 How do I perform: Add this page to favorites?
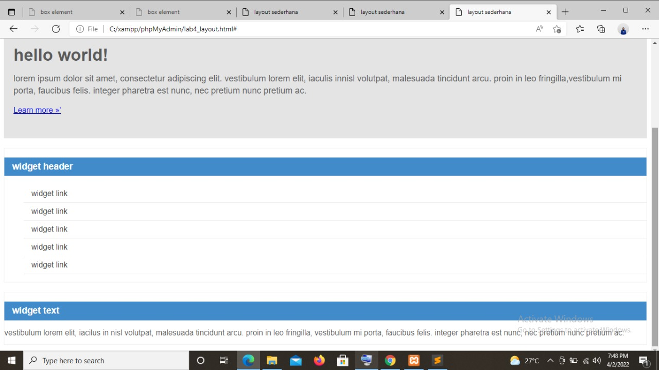tap(557, 29)
